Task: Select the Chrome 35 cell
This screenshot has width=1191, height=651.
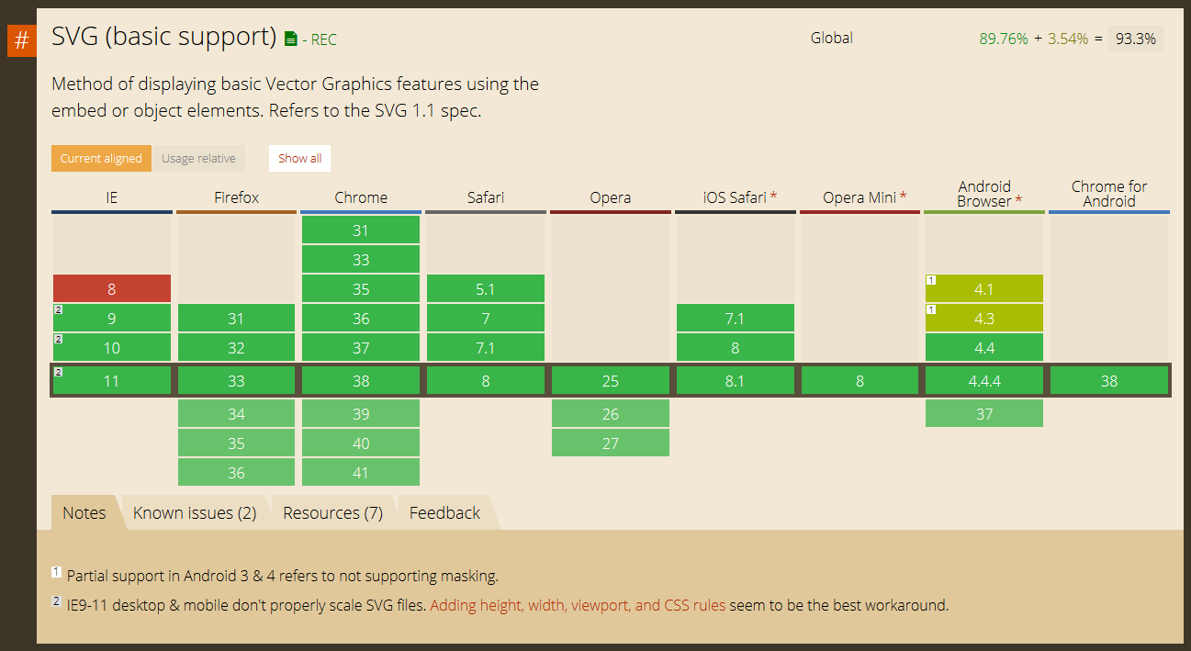Action: tap(361, 288)
